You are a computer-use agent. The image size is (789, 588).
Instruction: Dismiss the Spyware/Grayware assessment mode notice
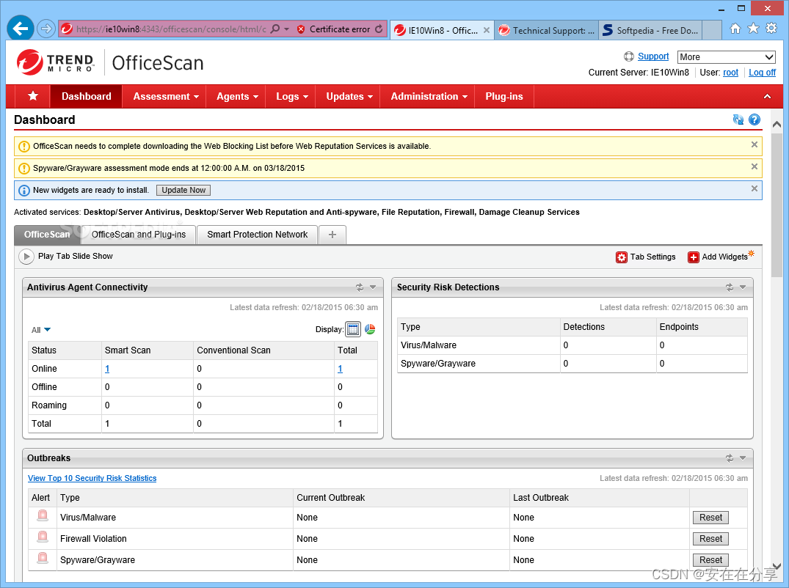[755, 167]
